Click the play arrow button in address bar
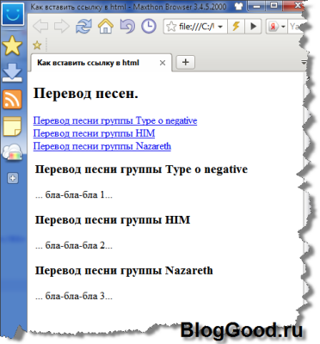 coord(253,27)
